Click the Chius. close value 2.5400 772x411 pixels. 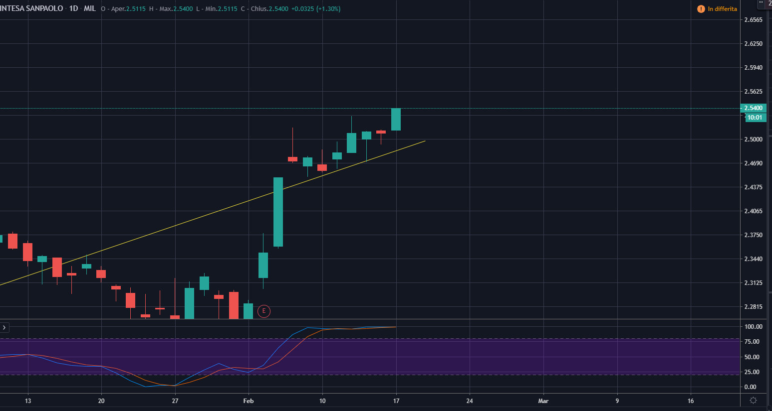278,9
